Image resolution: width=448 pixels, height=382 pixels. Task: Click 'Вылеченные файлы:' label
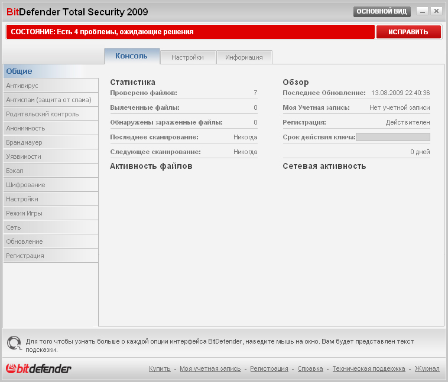145,107
